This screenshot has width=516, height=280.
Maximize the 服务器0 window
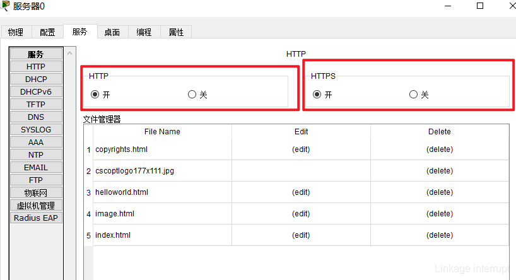pos(480,6)
